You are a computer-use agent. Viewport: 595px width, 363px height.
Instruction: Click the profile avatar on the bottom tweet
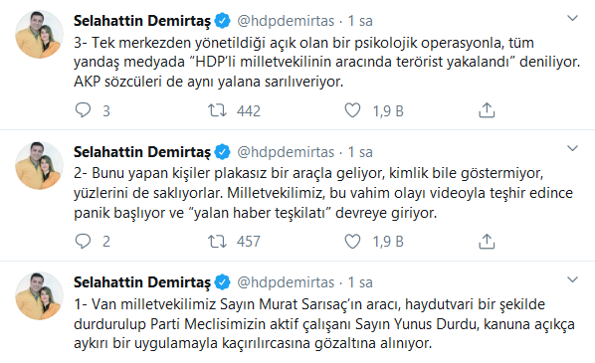click(x=39, y=295)
